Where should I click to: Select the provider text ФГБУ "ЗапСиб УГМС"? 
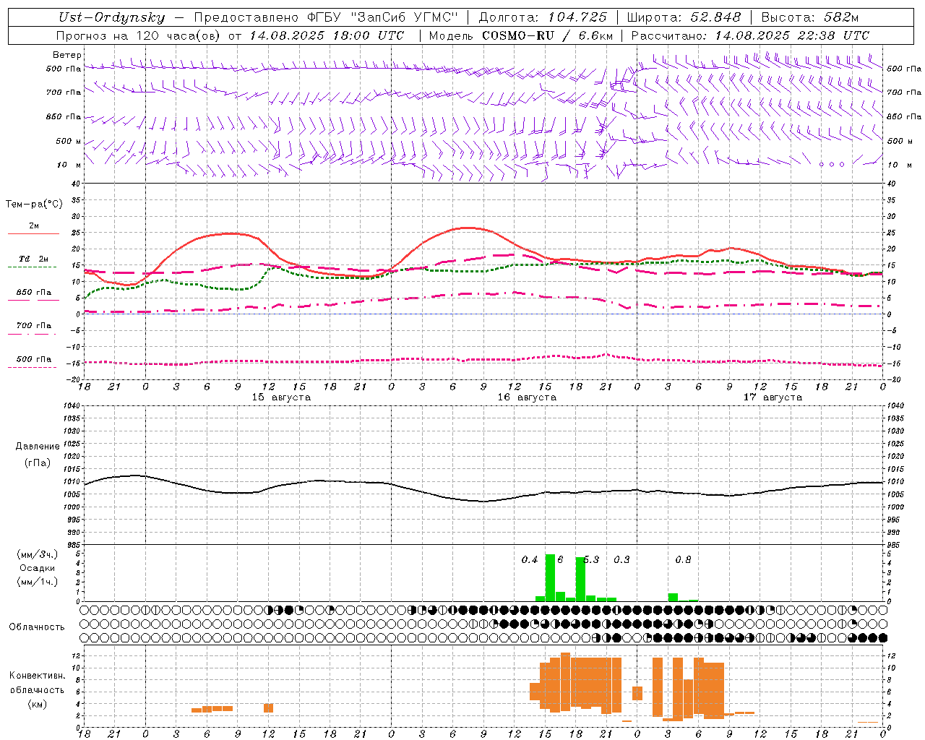382,18
